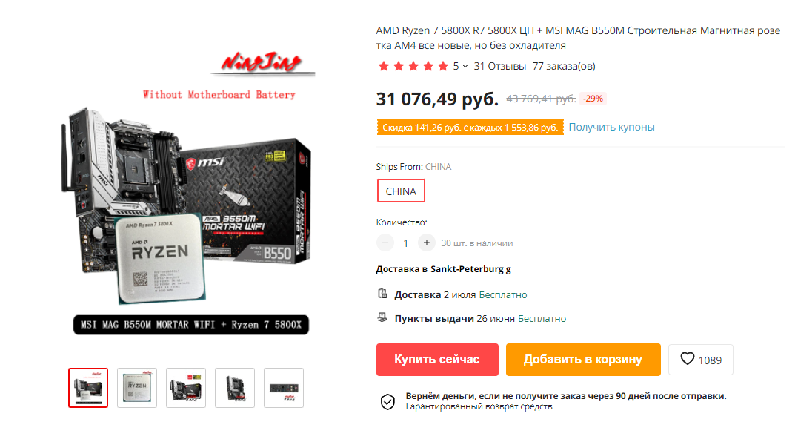
Task: Click the orange discount coupon banner
Action: tap(470, 127)
